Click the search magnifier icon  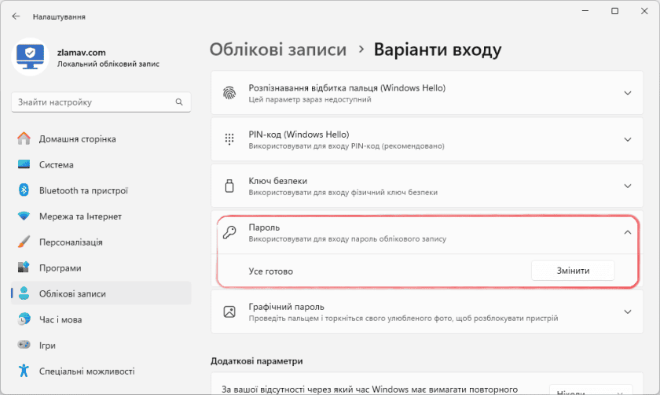click(179, 102)
